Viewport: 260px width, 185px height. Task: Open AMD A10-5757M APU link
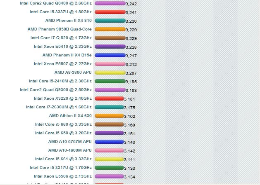tap(70, 142)
